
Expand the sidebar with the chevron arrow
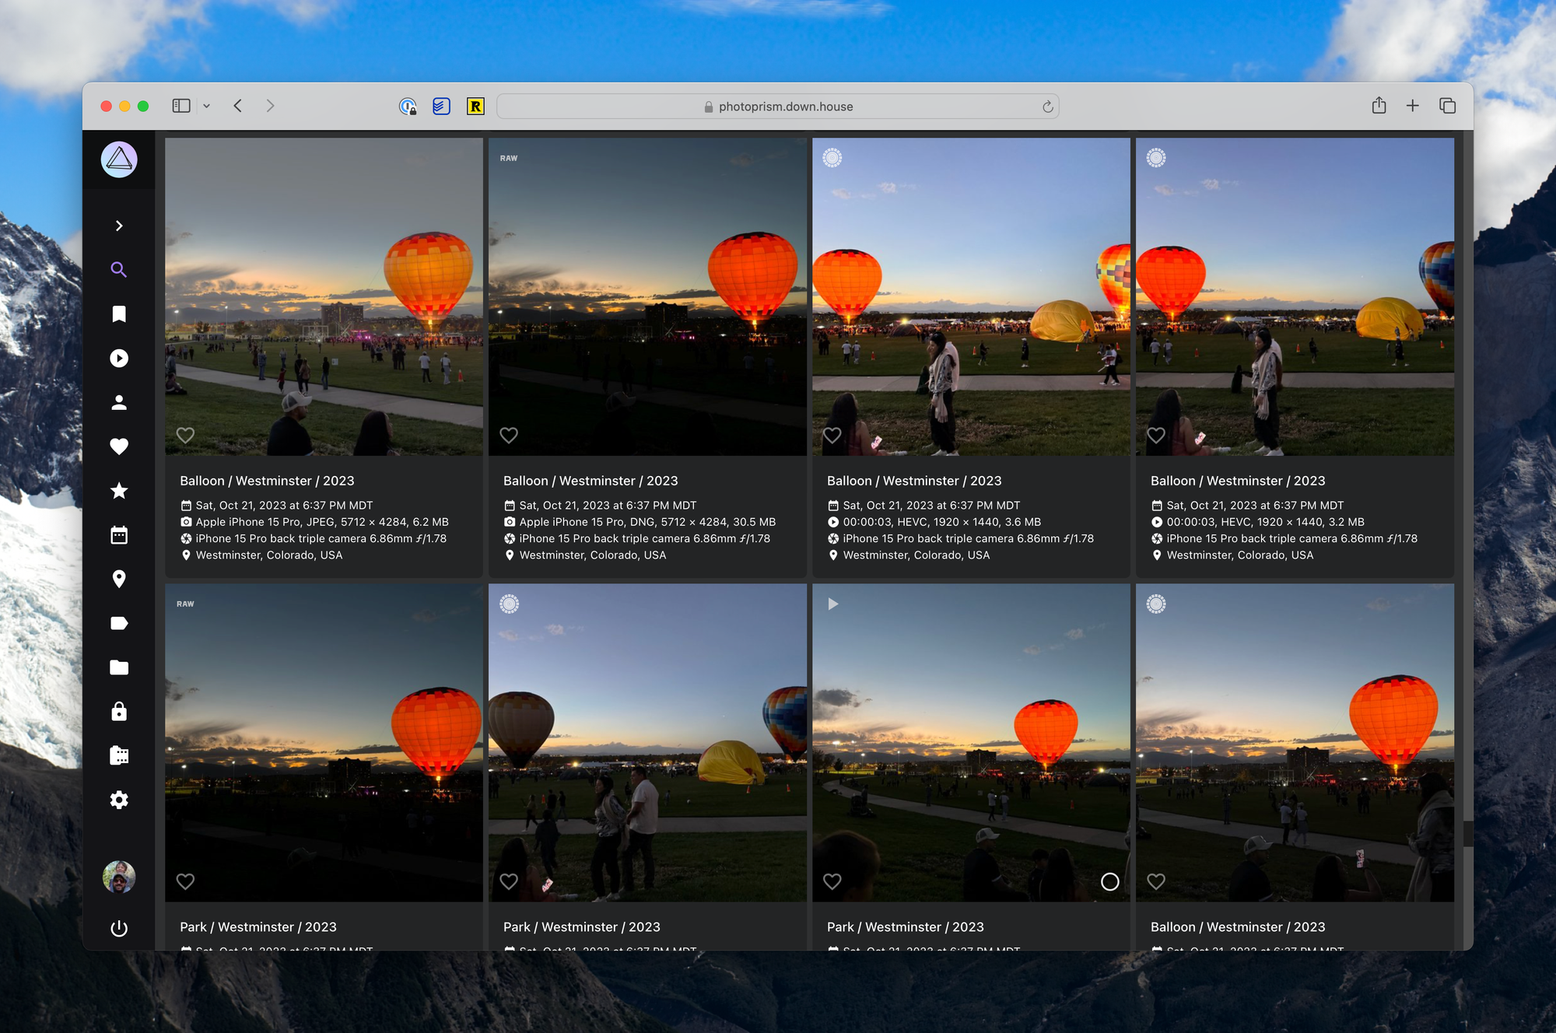tap(118, 226)
